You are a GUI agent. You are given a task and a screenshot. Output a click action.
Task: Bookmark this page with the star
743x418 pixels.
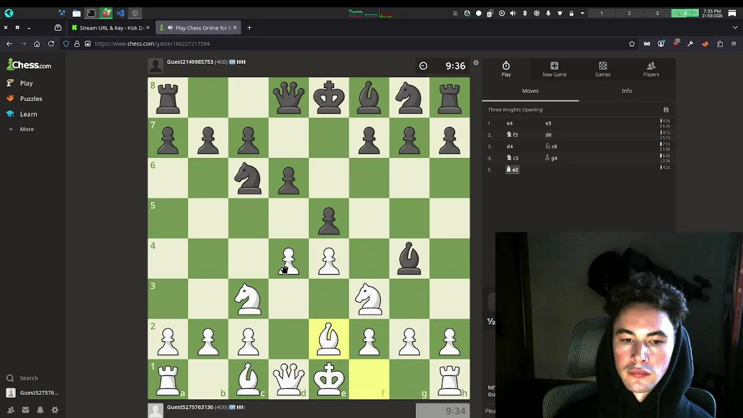pos(632,44)
